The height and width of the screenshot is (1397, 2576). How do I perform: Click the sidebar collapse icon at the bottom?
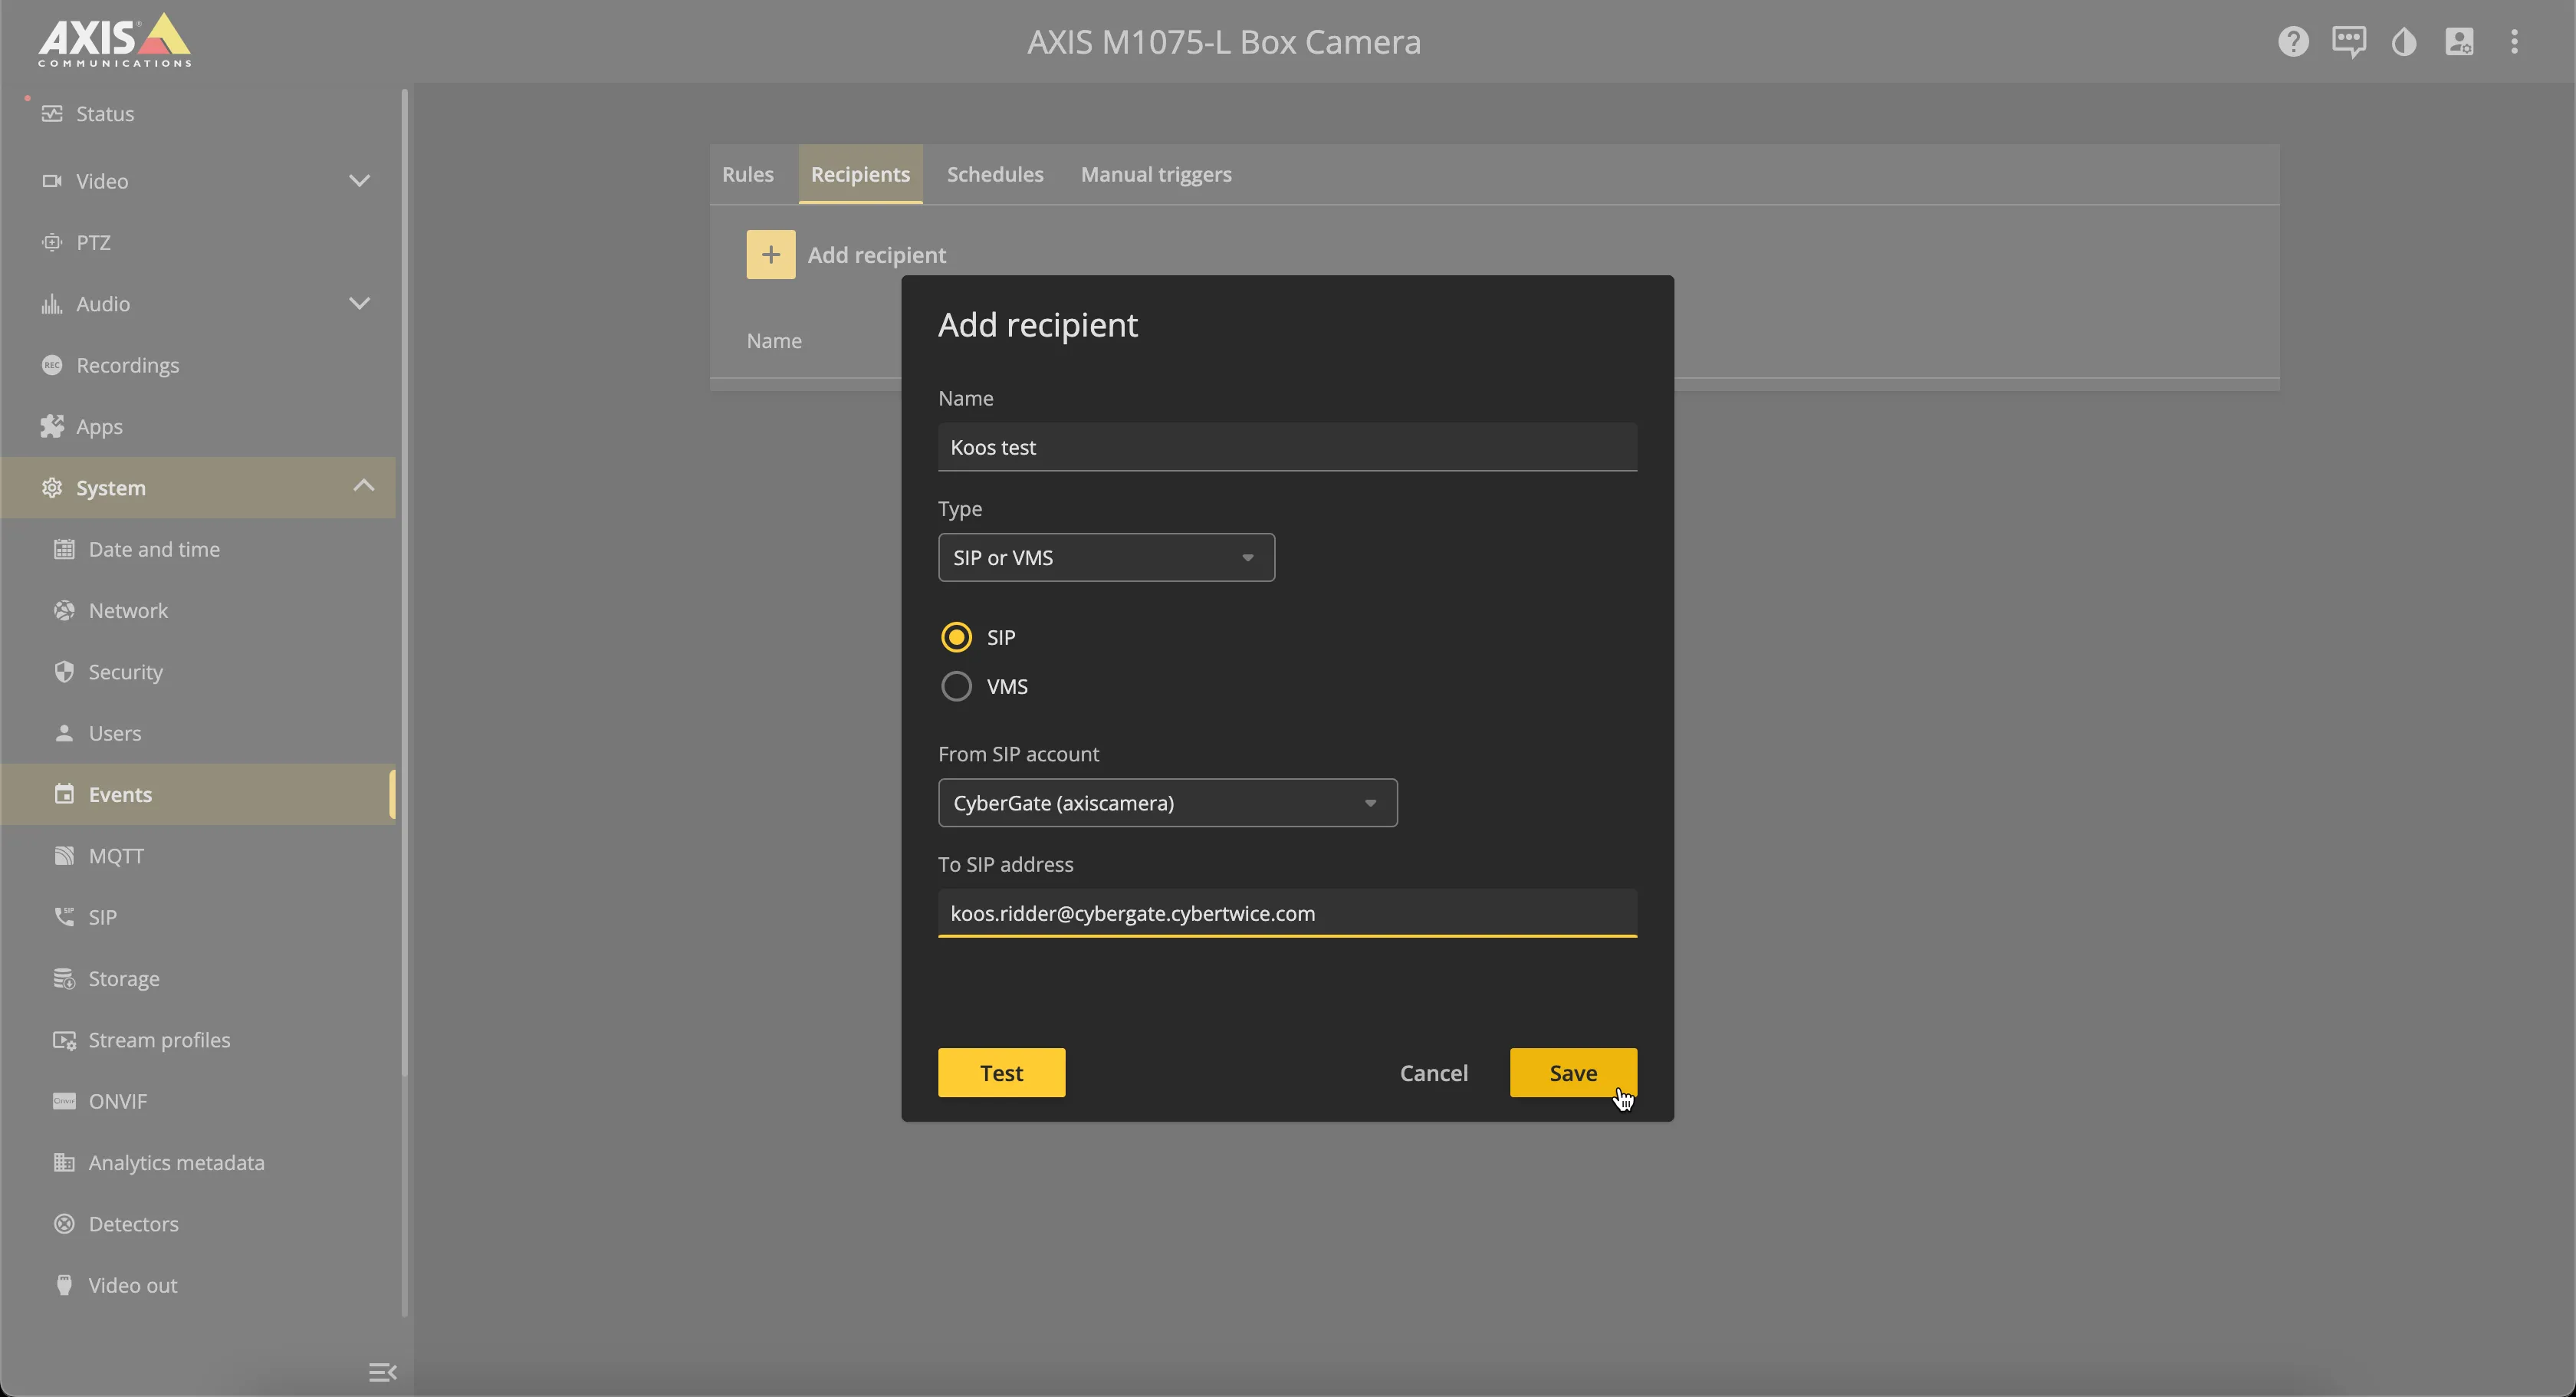(x=382, y=1372)
